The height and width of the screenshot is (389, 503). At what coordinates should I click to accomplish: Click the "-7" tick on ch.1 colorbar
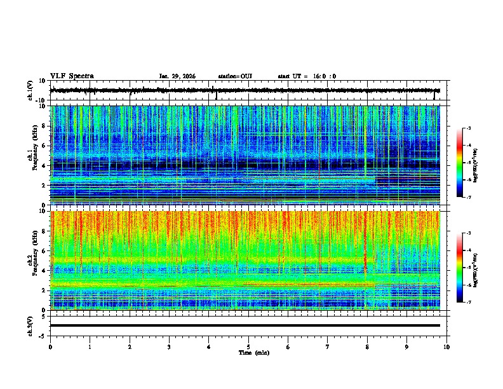pyautogui.click(x=468, y=197)
